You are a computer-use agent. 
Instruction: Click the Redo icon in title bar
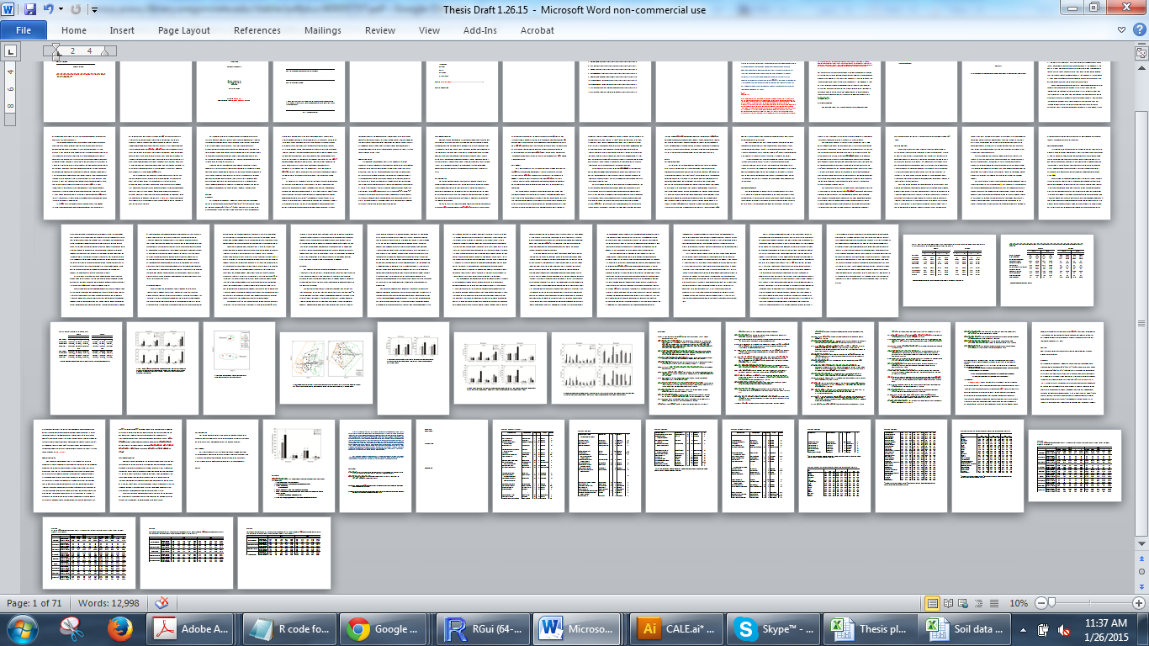point(76,9)
